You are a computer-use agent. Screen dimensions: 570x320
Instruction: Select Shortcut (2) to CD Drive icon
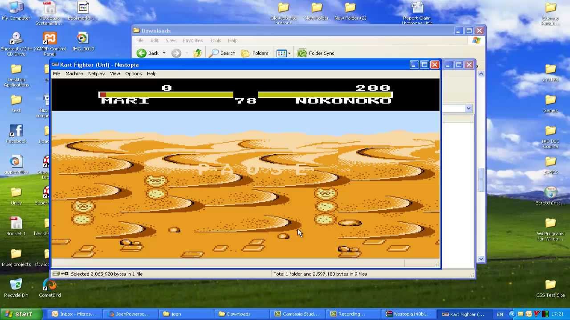click(x=16, y=44)
